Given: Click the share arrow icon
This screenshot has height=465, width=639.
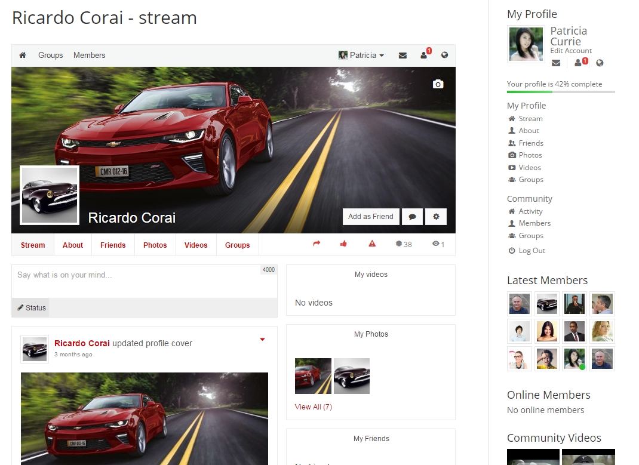Looking at the screenshot, I should 317,244.
